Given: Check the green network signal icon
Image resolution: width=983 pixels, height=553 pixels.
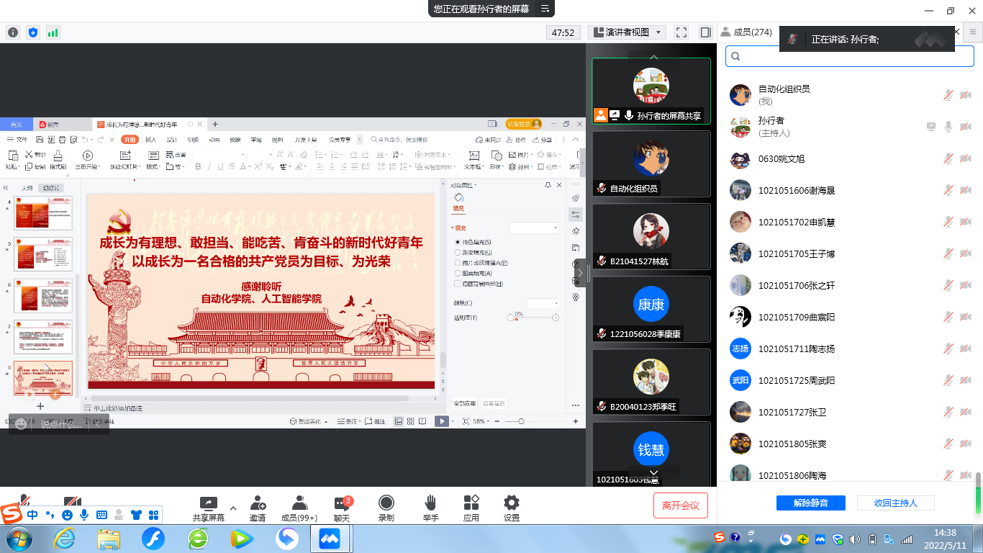Looking at the screenshot, I should [53, 32].
